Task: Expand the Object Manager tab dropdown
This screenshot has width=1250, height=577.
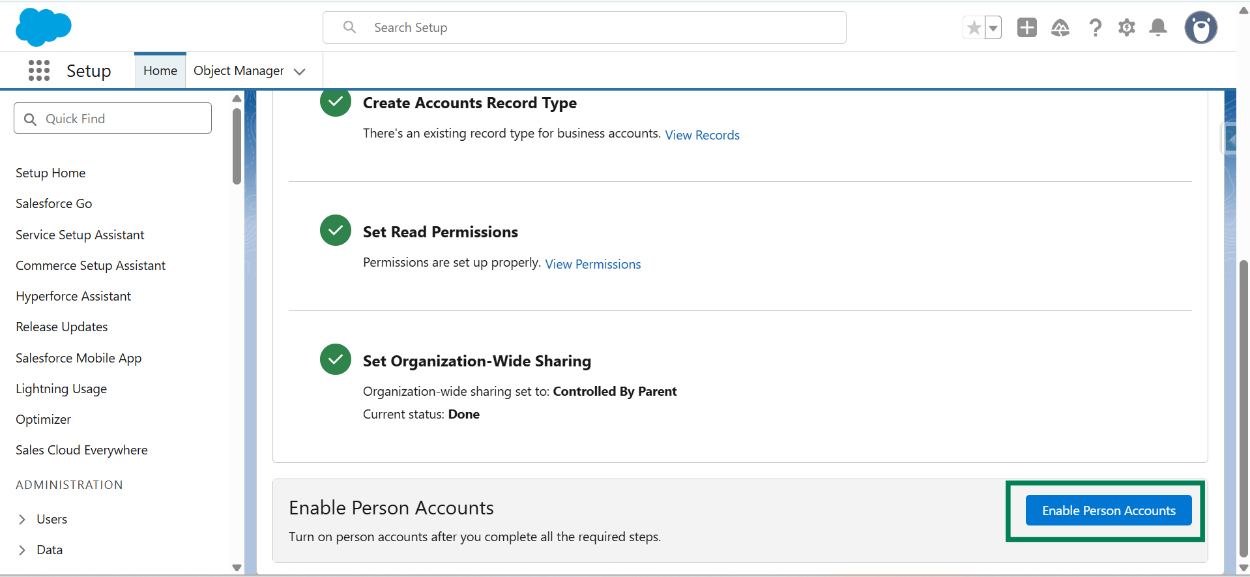Action: coord(300,71)
